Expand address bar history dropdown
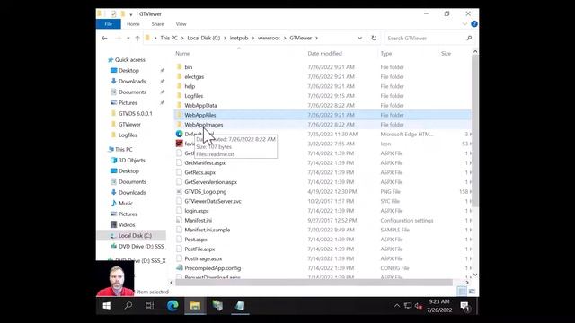The height and width of the screenshot is (323, 575). pyautogui.click(x=359, y=38)
